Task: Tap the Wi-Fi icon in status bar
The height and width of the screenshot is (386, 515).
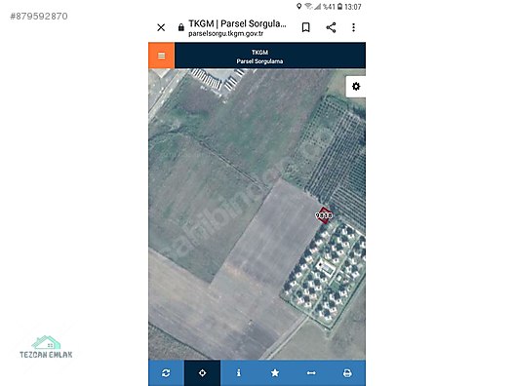Action: click(308, 6)
